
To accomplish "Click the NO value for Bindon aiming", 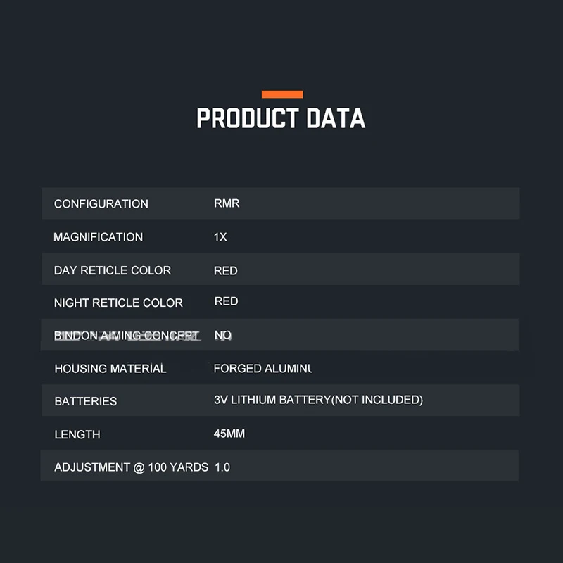I will point(223,336).
